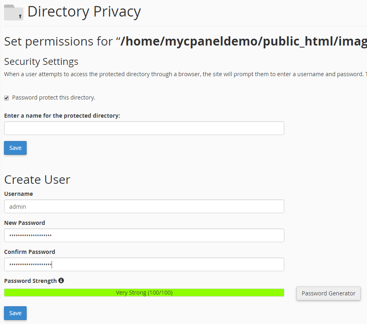This screenshot has height=324, width=367.
Task: Click into the Confirm Password field
Action: pos(144,264)
